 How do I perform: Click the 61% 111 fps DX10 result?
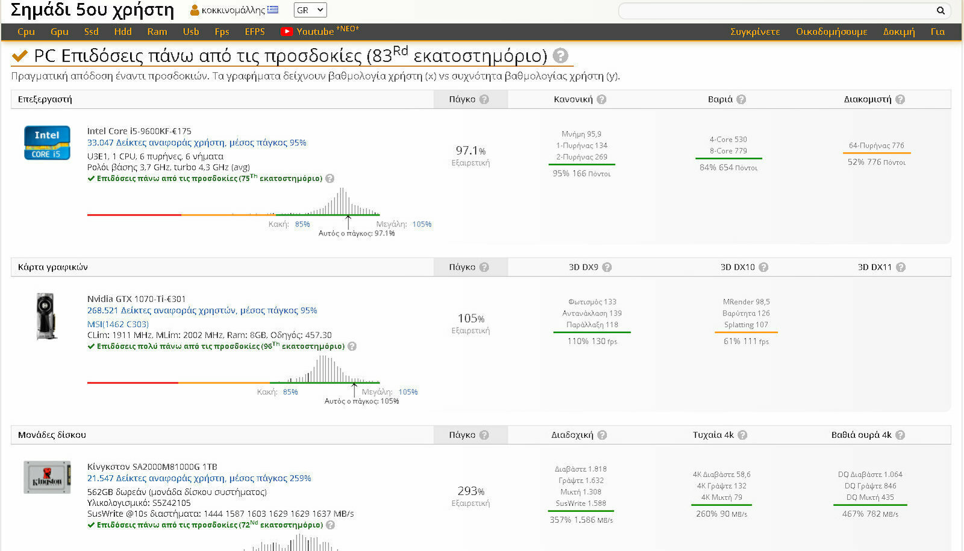point(746,341)
